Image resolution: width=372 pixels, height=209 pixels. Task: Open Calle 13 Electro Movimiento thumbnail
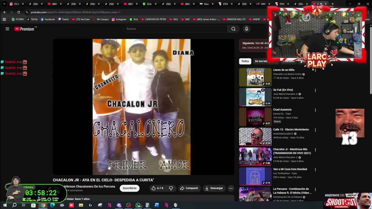point(255,137)
